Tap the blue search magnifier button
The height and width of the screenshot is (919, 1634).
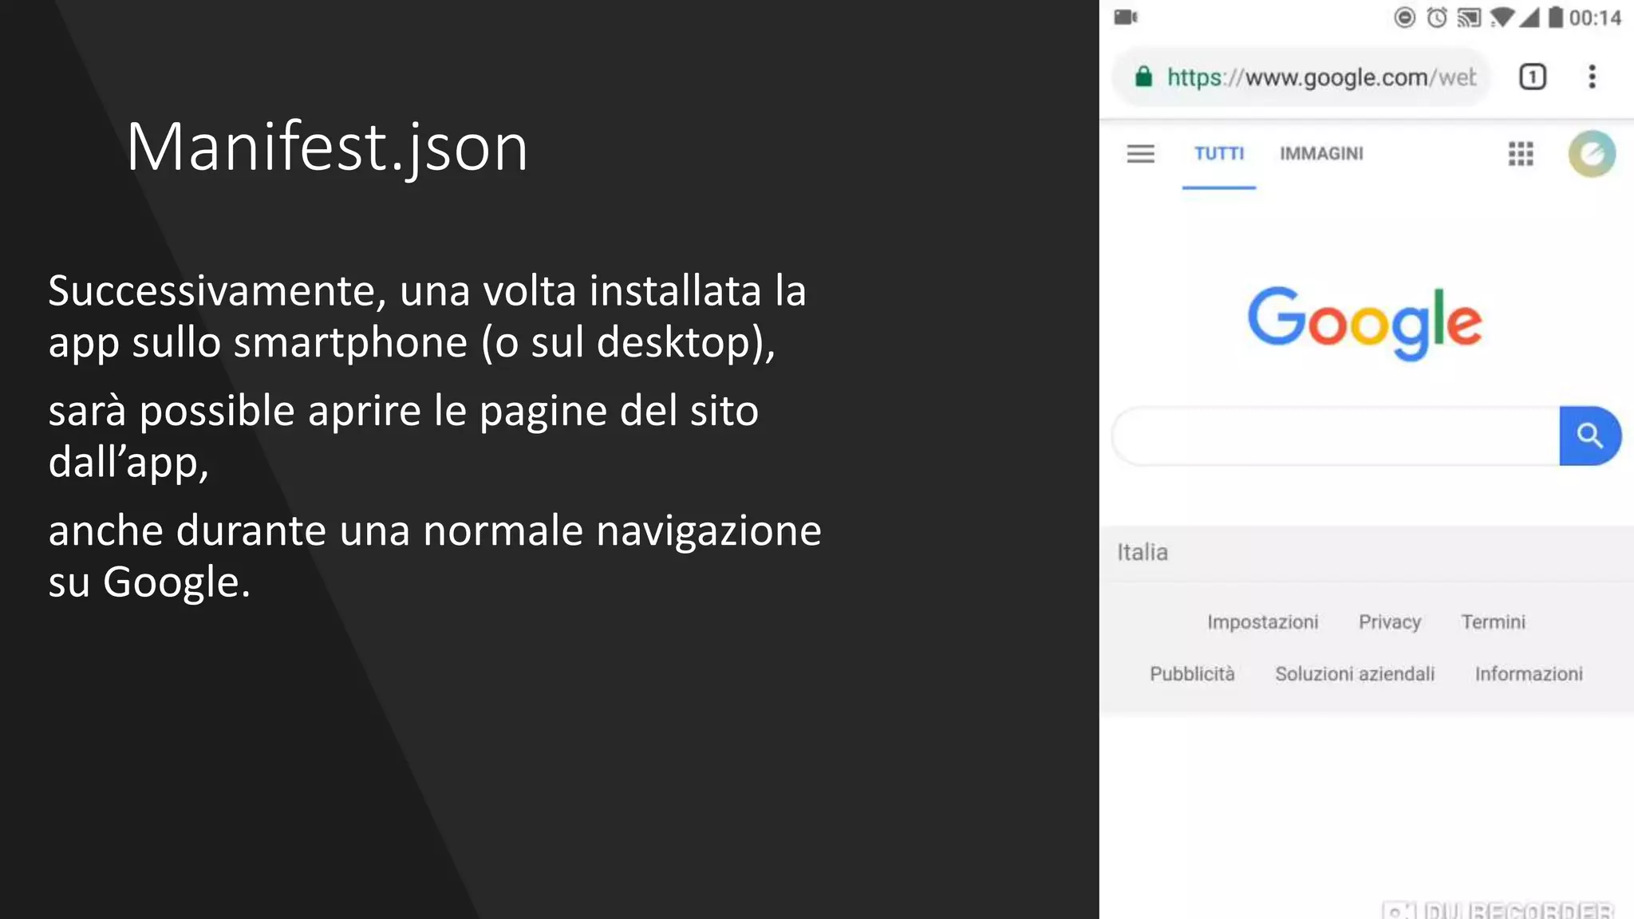point(1589,436)
